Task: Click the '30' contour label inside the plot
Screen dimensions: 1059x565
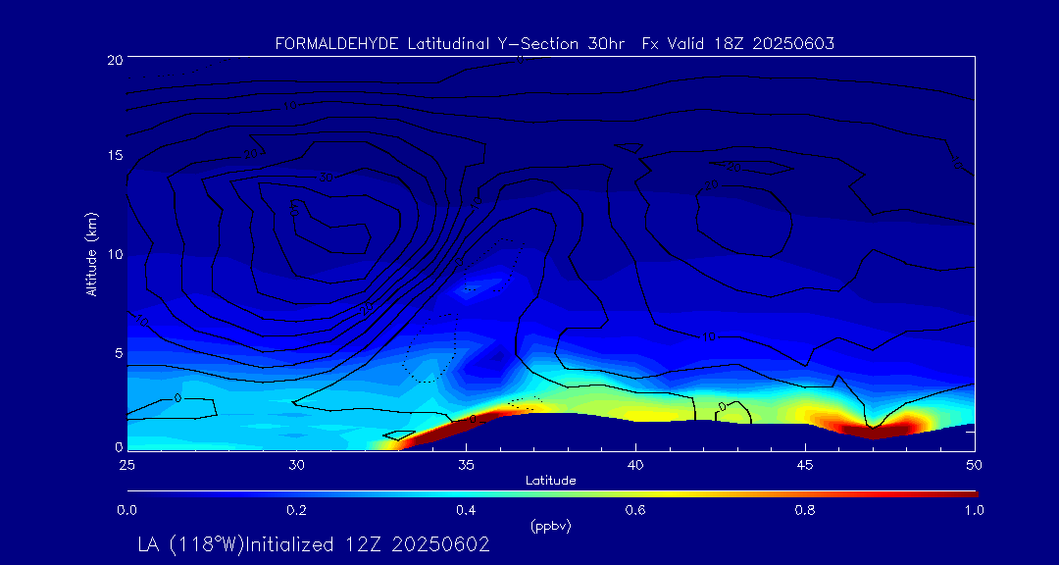Action: (327, 178)
